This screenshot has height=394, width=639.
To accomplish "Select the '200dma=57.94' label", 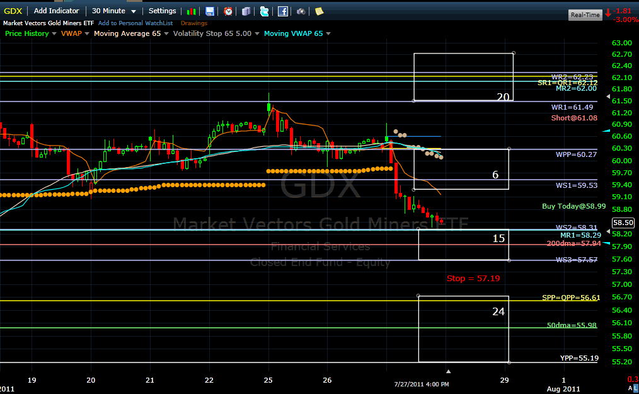I will 574,243.
